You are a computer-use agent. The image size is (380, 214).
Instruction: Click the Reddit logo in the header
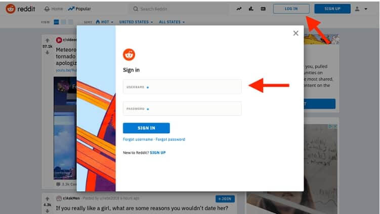click(20, 9)
